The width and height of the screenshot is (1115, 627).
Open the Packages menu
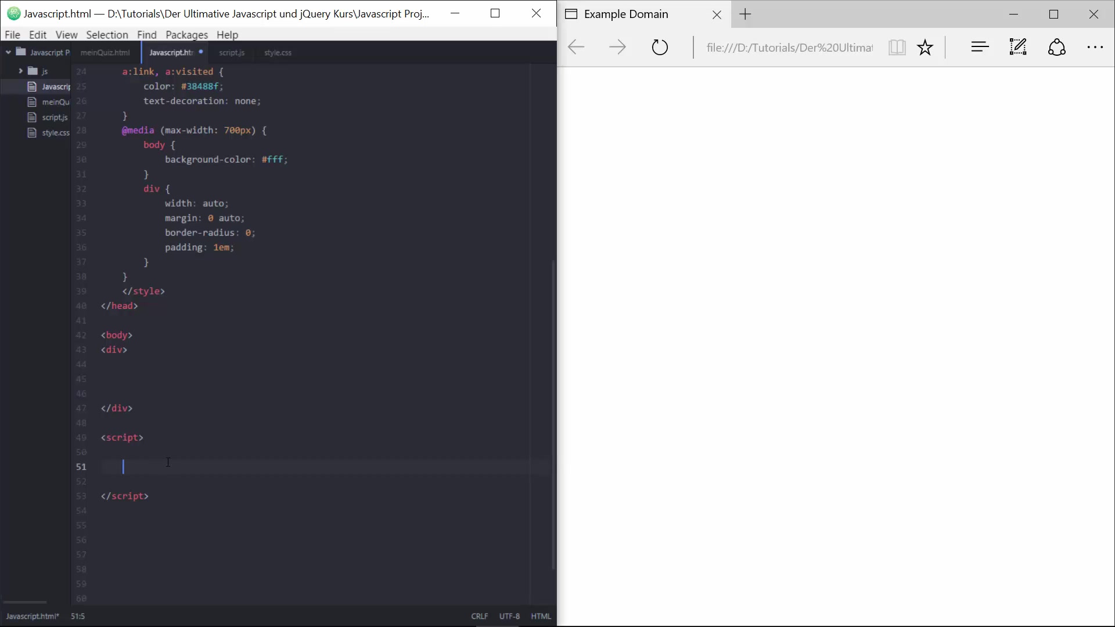click(186, 35)
